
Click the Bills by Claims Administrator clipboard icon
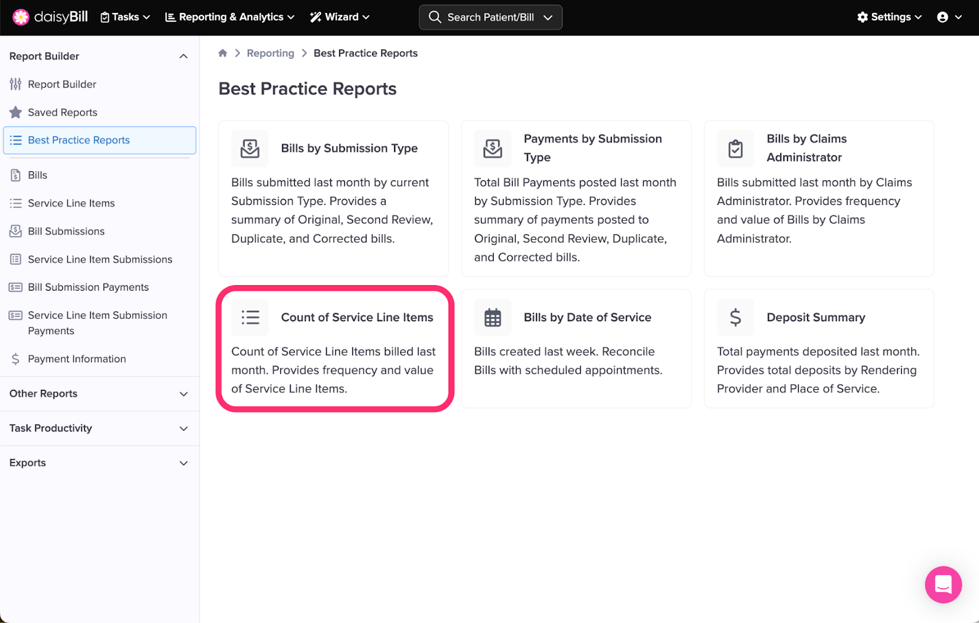[735, 148]
